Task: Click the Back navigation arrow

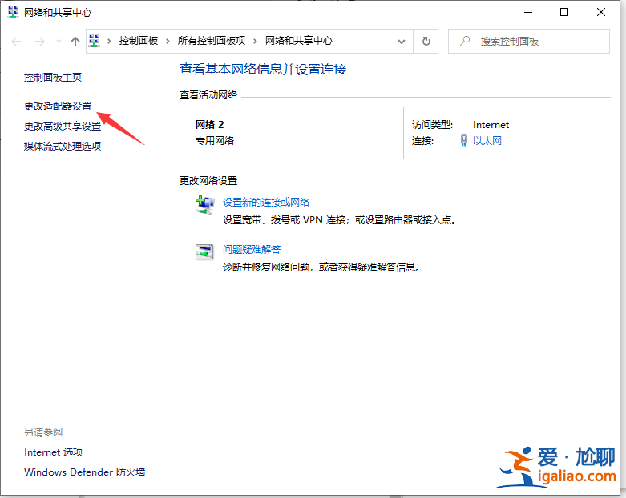Action: pos(16,42)
